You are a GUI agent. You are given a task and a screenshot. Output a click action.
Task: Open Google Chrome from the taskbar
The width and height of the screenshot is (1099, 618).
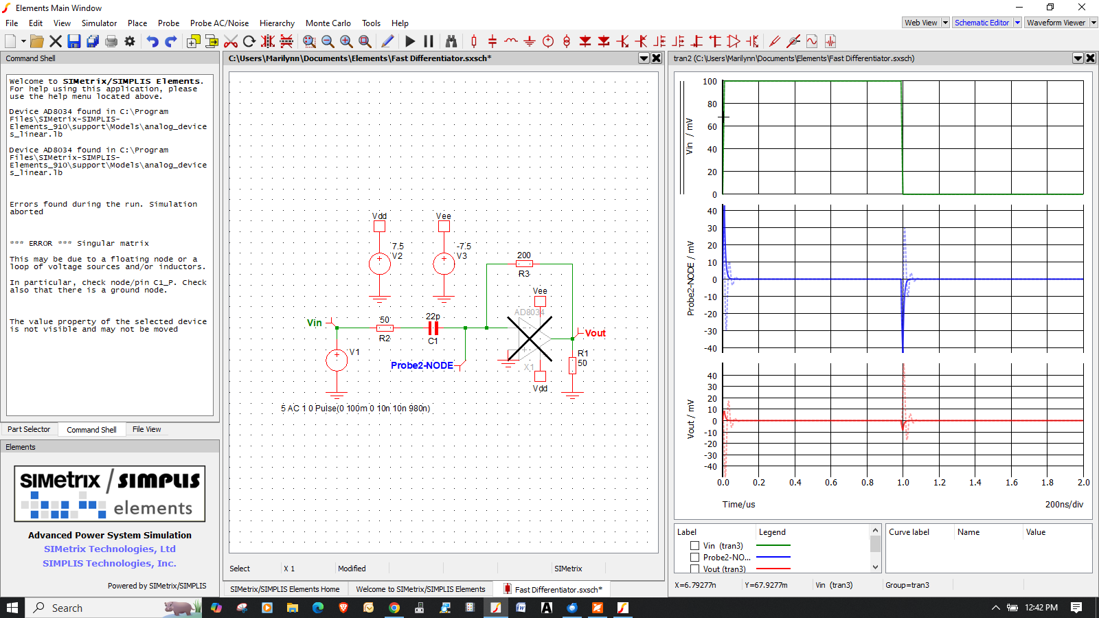[x=394, y=608]
